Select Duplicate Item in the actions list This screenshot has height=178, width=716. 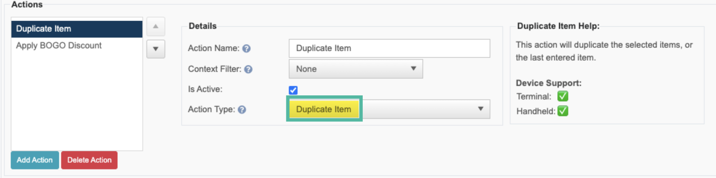click(77, 29)
